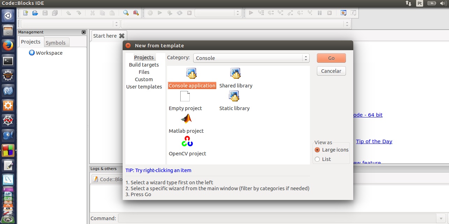The height and width of the screenshot is (224, 449).
Task: Click the Find magnifier toolbar icon
Action: [x=126, y=13]
